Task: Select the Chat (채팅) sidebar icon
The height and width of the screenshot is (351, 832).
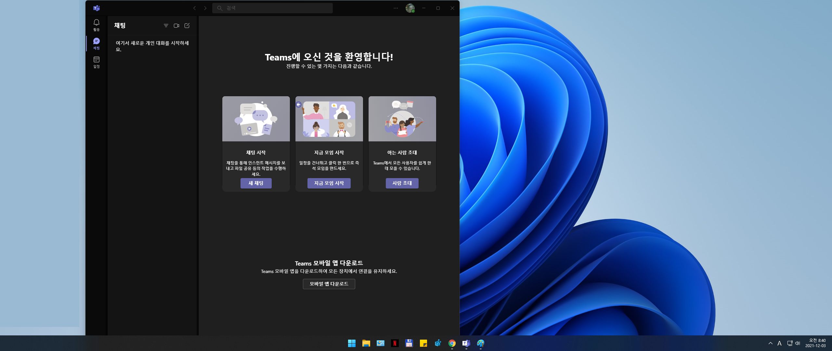Action: [x=97, y=44]
